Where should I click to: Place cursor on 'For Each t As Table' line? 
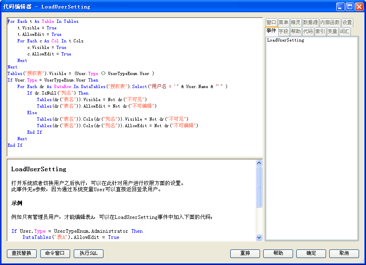tap(43, 22)
